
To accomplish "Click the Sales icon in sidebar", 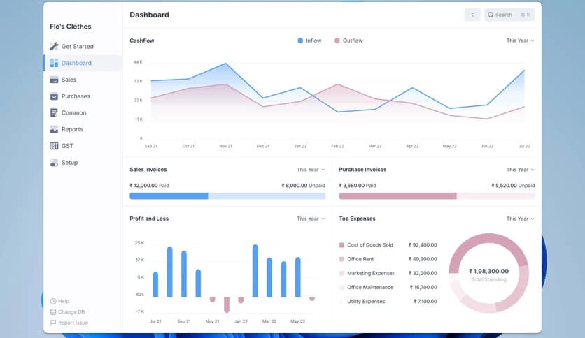I will (54, 80).
